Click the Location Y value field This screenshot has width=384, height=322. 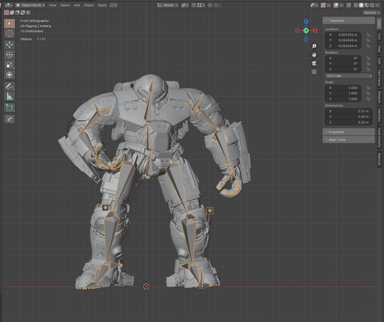click(x=343, y=40)
